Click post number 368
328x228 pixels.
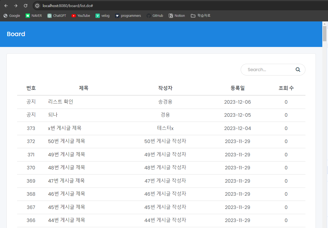point(31,194)
